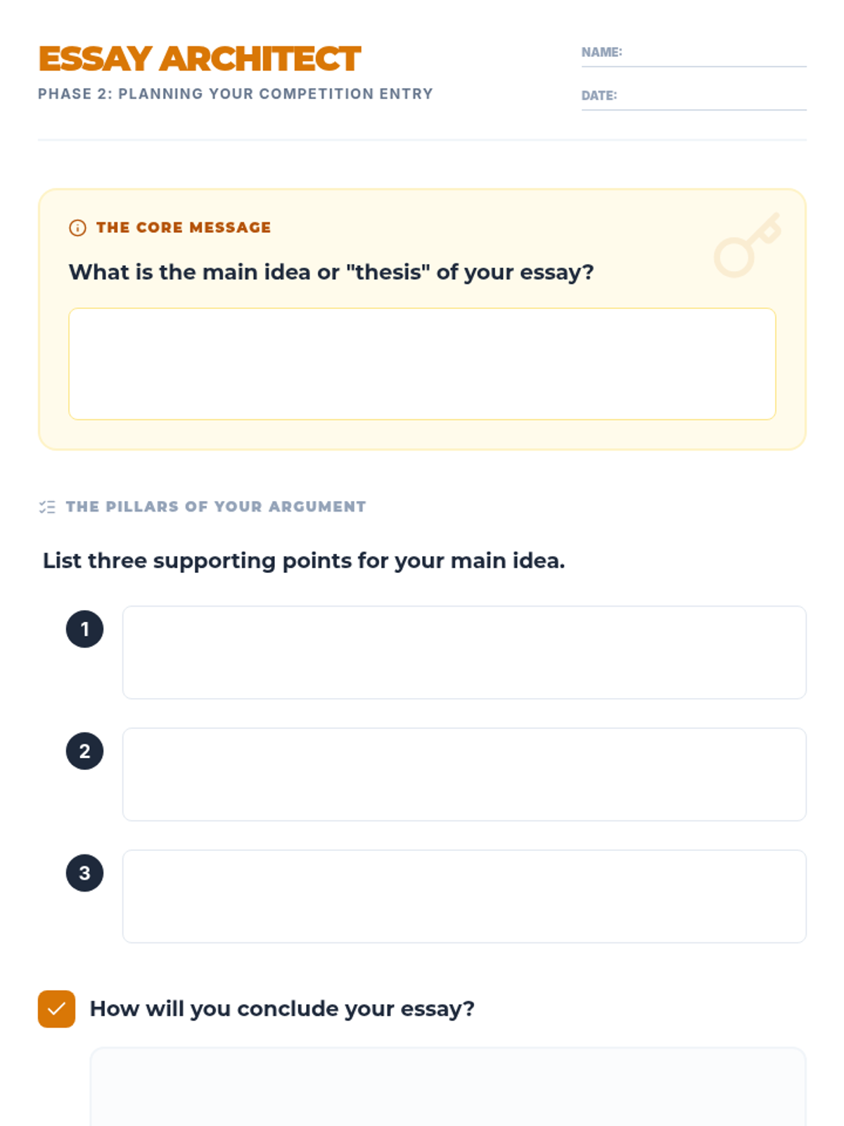This screenshot has width=844, height=1126.
Task: Click The Pillars of Your Argument heading
Action: [x=216, y=507]
